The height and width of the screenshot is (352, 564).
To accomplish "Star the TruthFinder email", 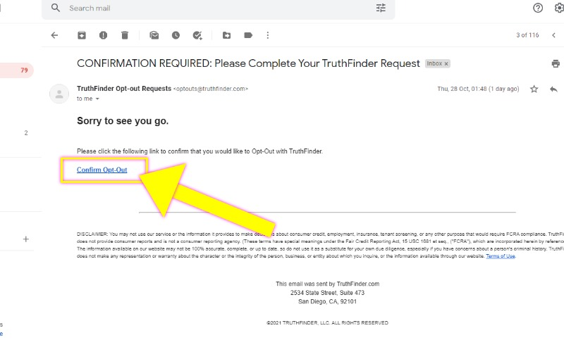I will (x=534, y=89).
